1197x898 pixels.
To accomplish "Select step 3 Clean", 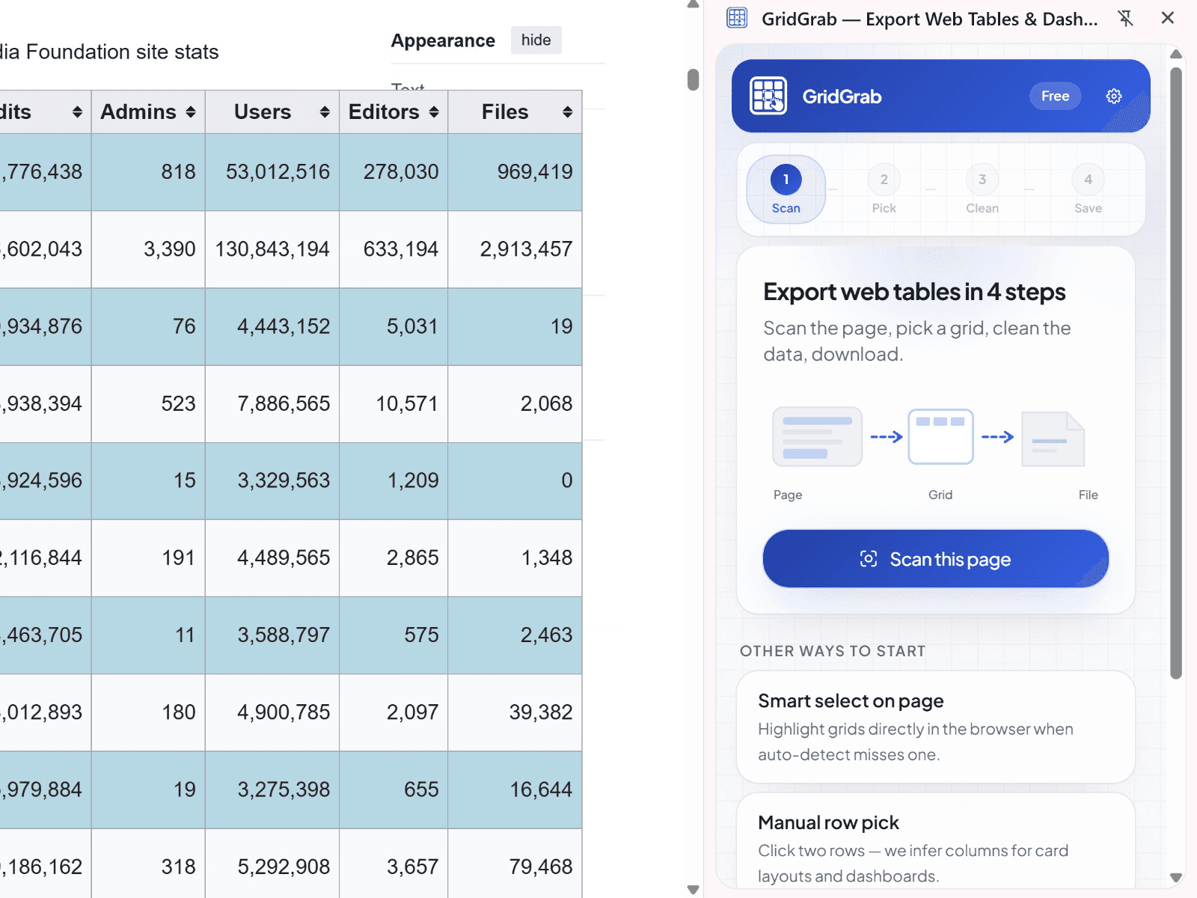I will coord(982,189).
